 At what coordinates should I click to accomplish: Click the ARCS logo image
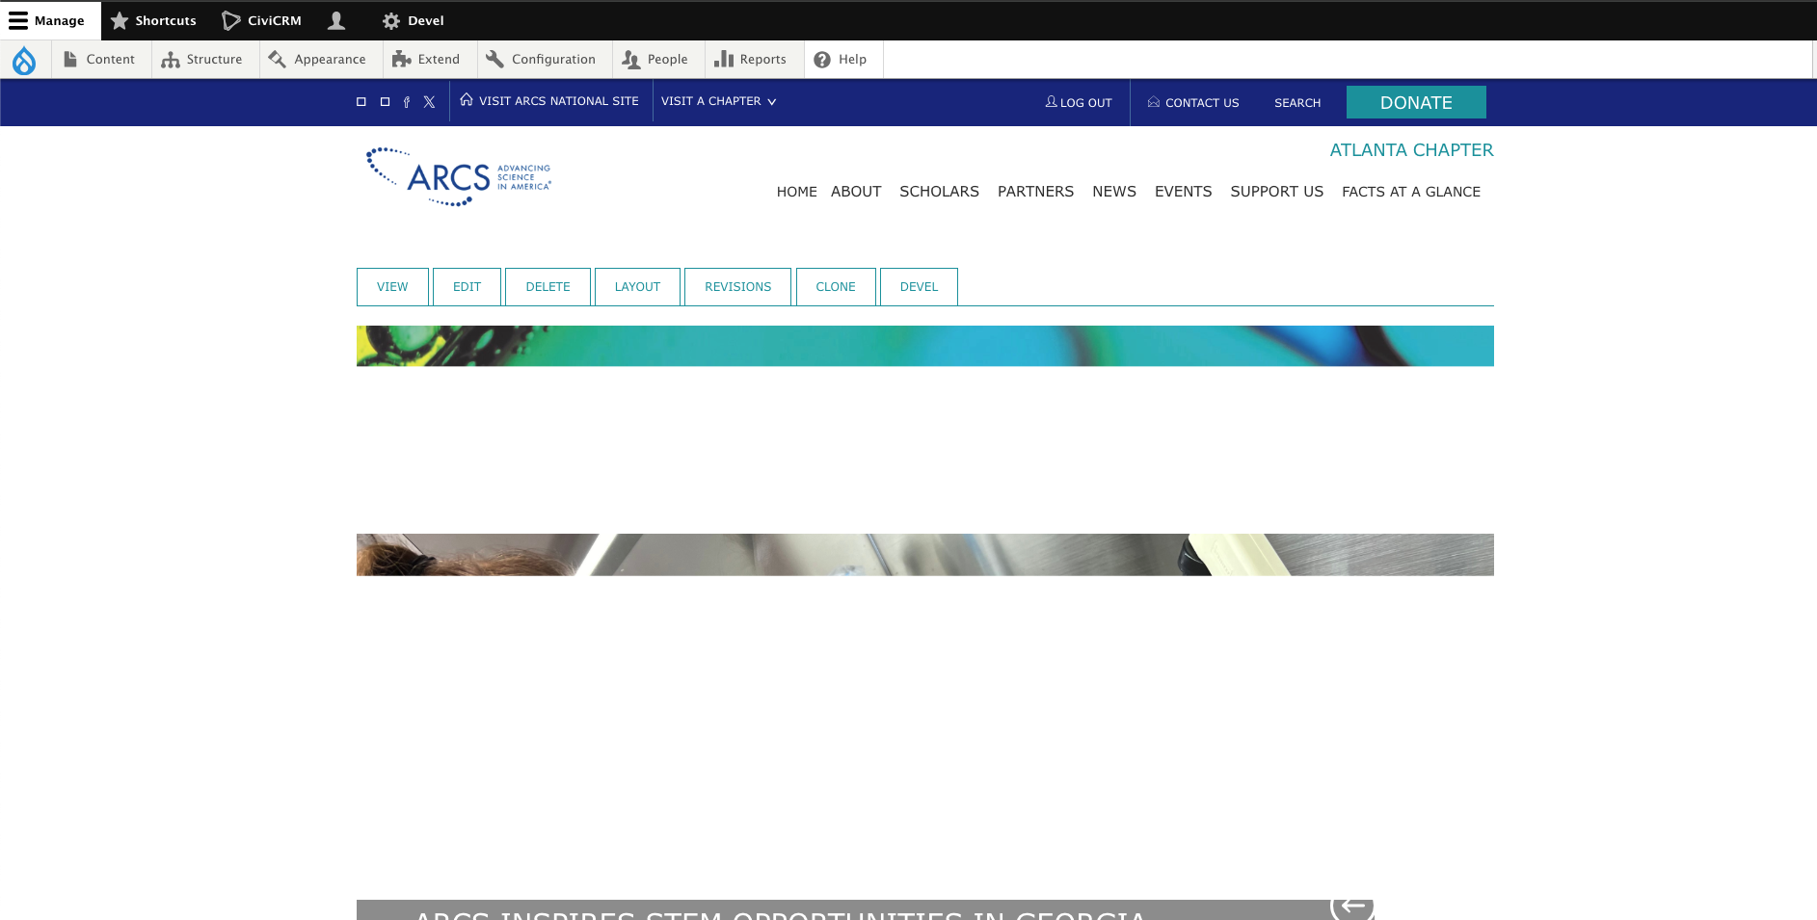458,177
